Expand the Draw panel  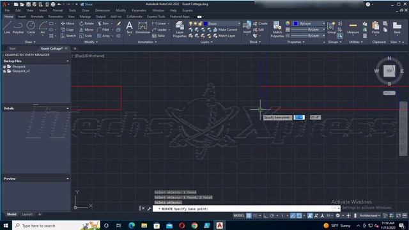[x=30, y=42]
